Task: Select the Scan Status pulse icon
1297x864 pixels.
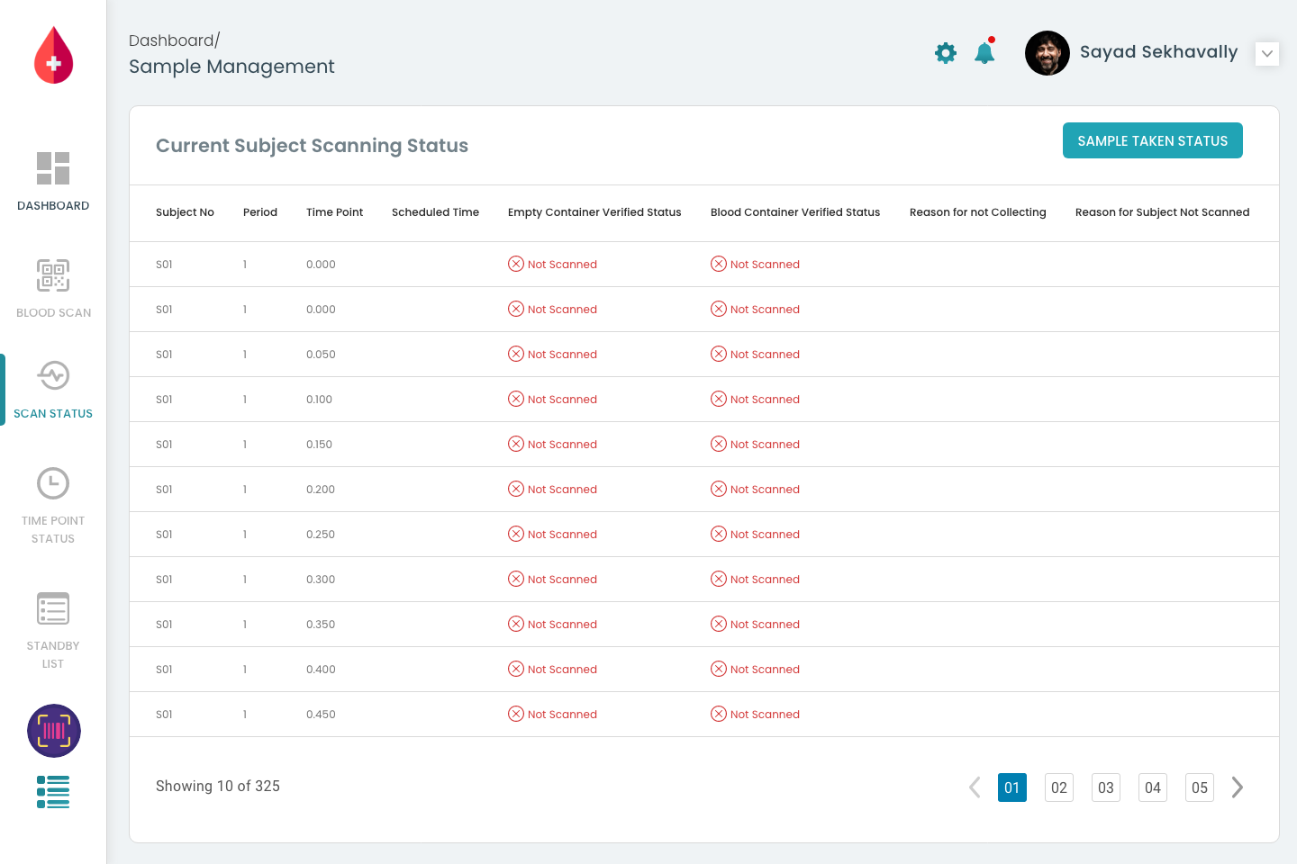Action: 53,375
